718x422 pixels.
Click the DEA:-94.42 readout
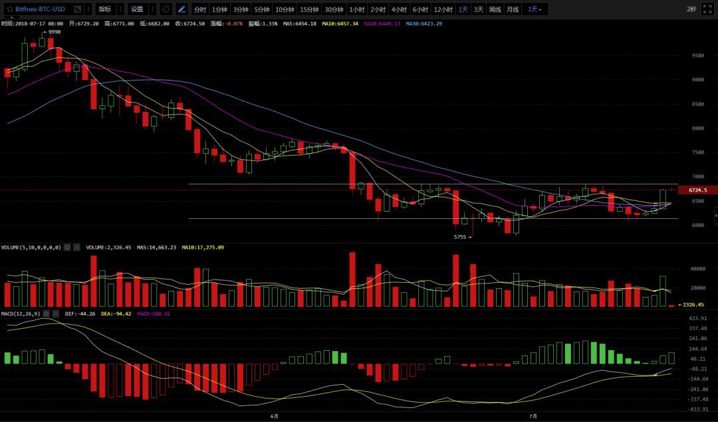tap(116, 314)
